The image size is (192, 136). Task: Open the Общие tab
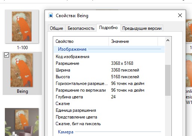57,28
